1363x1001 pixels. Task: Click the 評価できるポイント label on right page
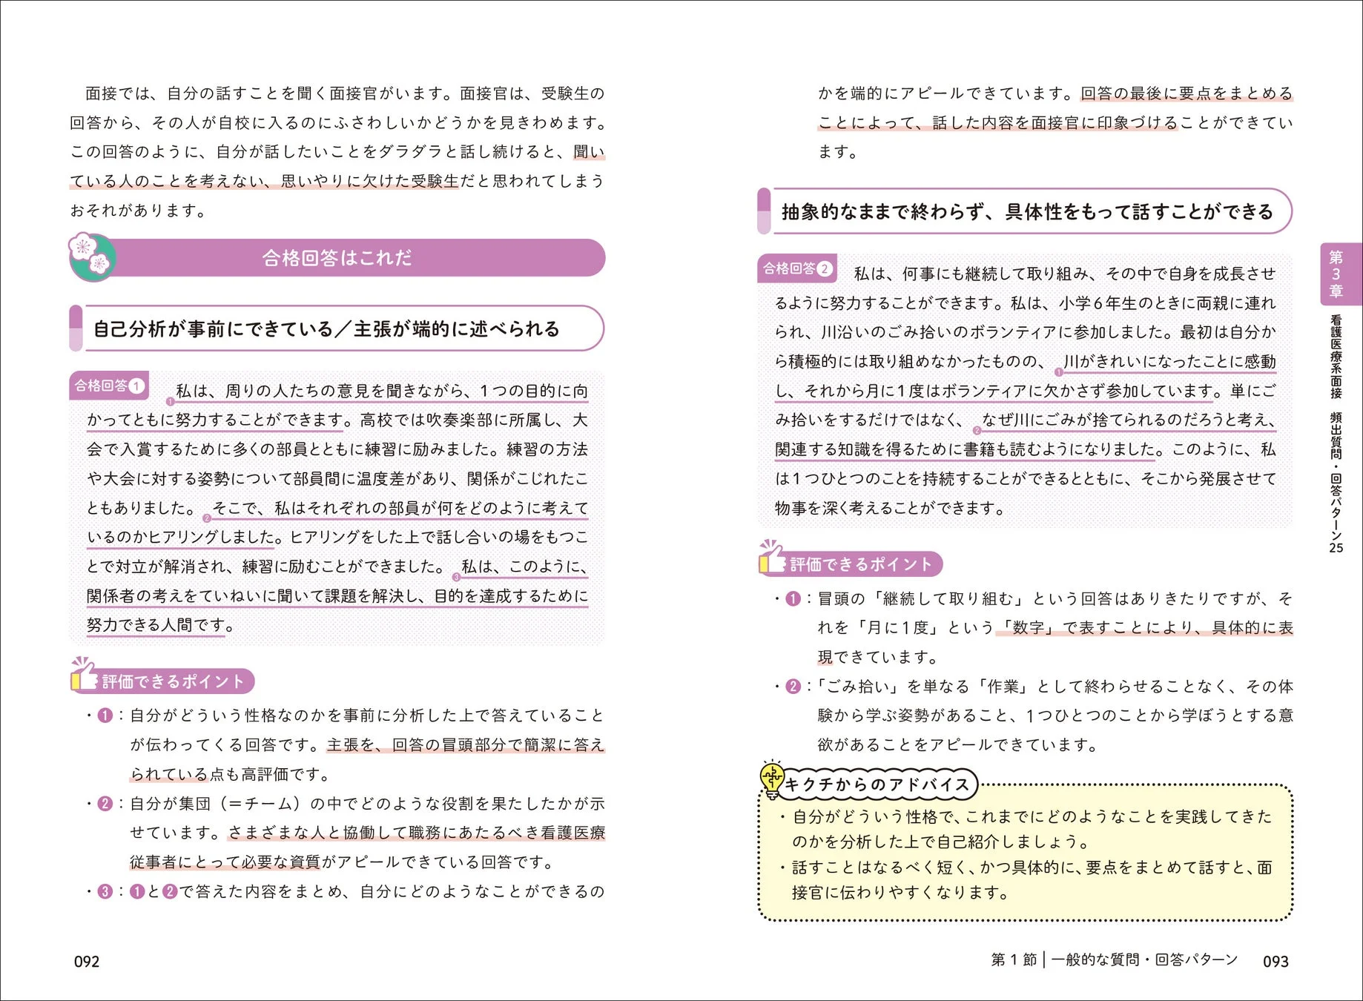click(861, 564)
